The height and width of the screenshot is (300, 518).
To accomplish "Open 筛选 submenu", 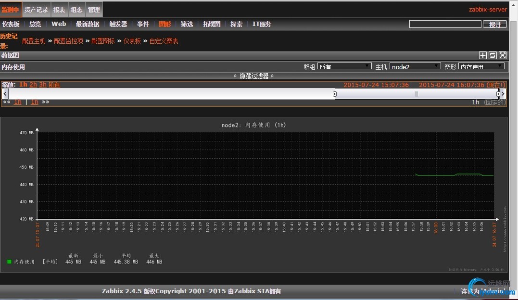I will coord(187,24).
